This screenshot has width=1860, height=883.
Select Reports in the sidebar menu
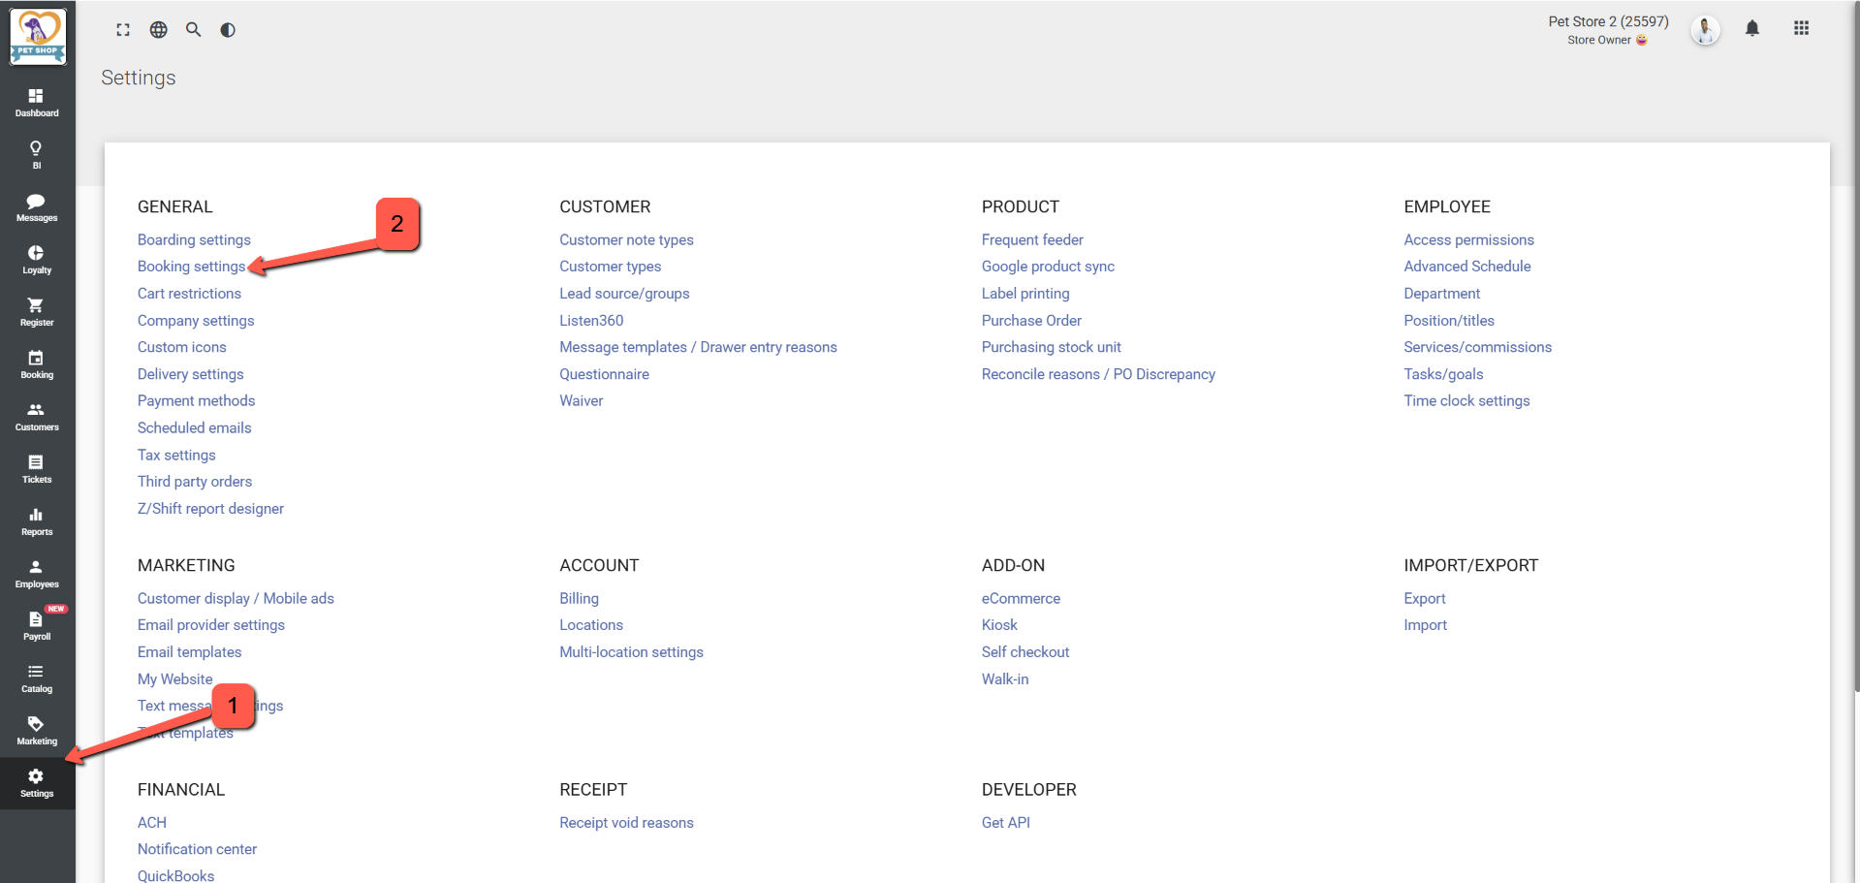click(x=37, y=521)
